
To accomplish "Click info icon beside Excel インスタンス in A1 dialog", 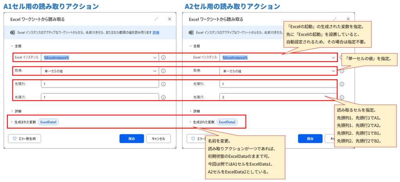I will (164, 58).
